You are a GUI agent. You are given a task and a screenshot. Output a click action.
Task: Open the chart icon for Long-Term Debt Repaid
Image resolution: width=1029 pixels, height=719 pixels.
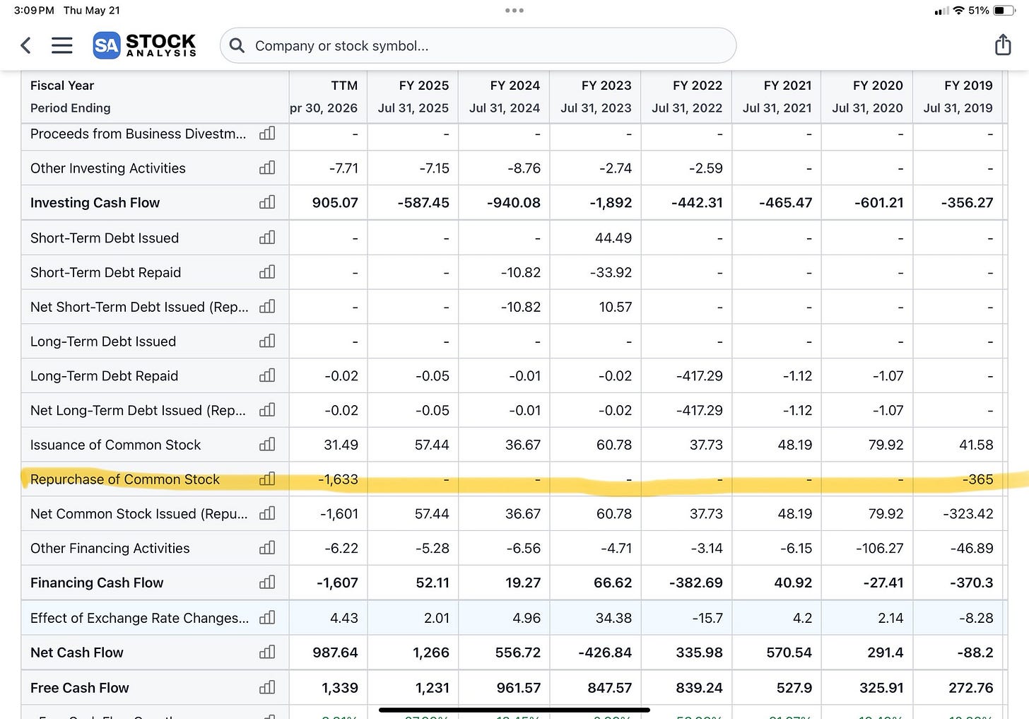pos(267,375)
